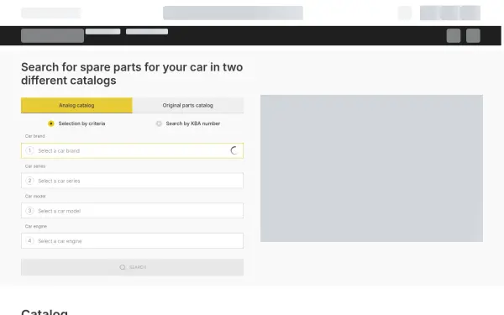Click the large gray banner placeholder image

(371, 168)
